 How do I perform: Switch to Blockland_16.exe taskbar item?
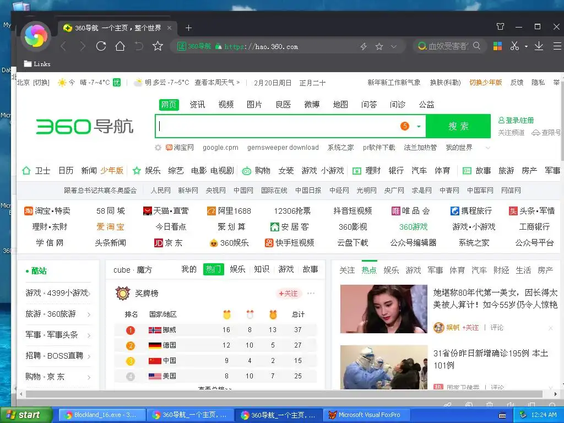pos(101,415)
